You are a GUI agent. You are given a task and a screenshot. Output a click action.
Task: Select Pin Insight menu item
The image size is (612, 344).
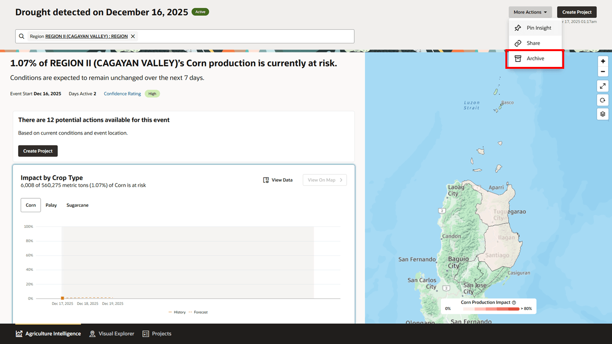(x=534, y=28)
